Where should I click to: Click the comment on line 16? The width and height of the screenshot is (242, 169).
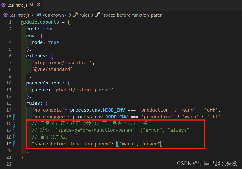click(90, 123)
